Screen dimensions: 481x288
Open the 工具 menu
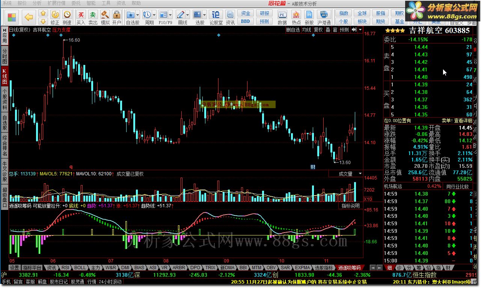tap(106, 3)
